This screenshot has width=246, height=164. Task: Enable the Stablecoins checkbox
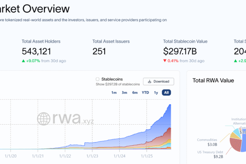click(97, 79)
